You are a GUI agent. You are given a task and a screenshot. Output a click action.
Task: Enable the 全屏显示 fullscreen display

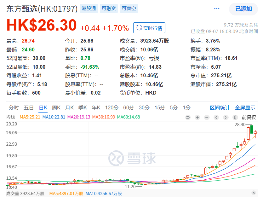[x=245, y=107]
